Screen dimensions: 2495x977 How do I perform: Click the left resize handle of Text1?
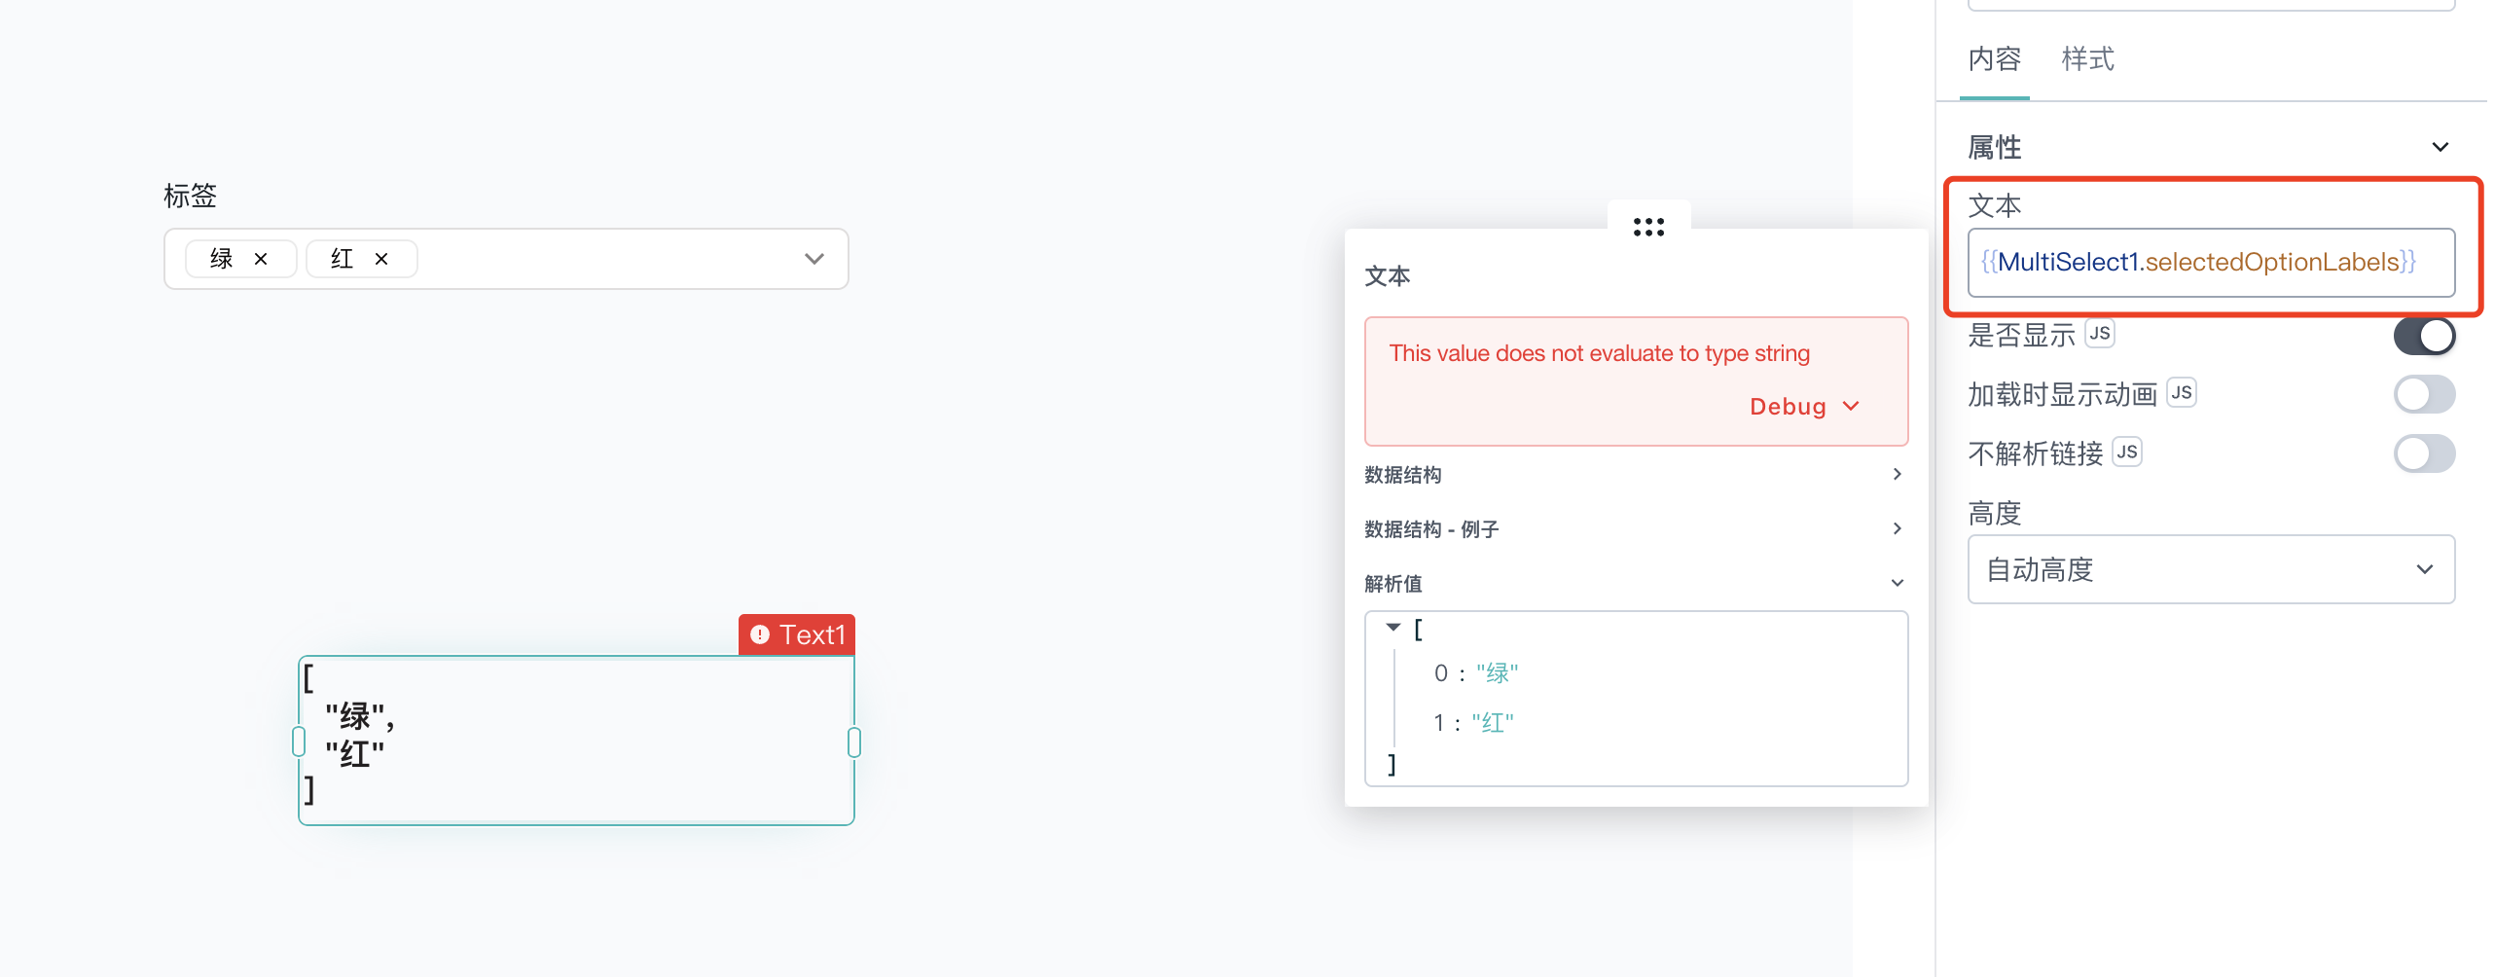click(299, 742)
